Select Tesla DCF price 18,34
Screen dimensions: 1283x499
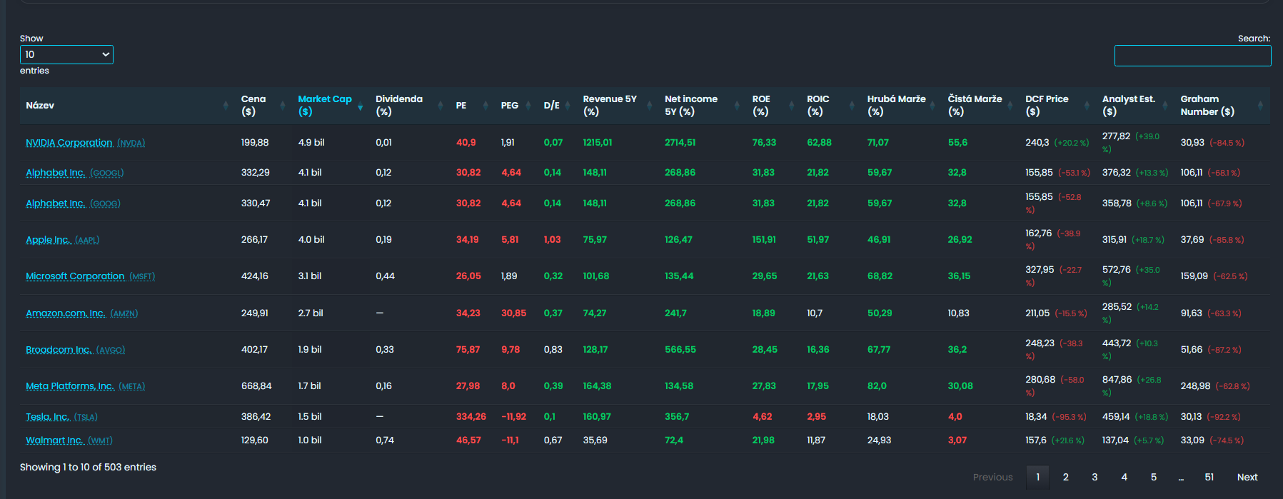(x=1036, y=417)
